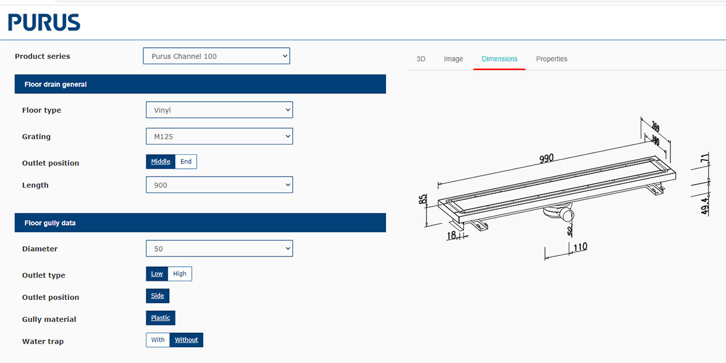Image resolution: width=726 pixels, height=363 pixels.
Task: Expand the Grating dropdown showing M125
Action: (x=219, y=137)
